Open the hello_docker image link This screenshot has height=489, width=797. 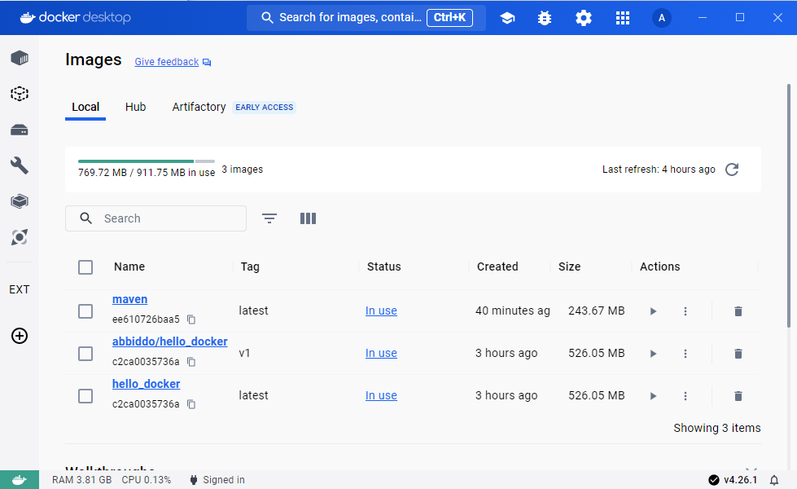coord(146,384)
